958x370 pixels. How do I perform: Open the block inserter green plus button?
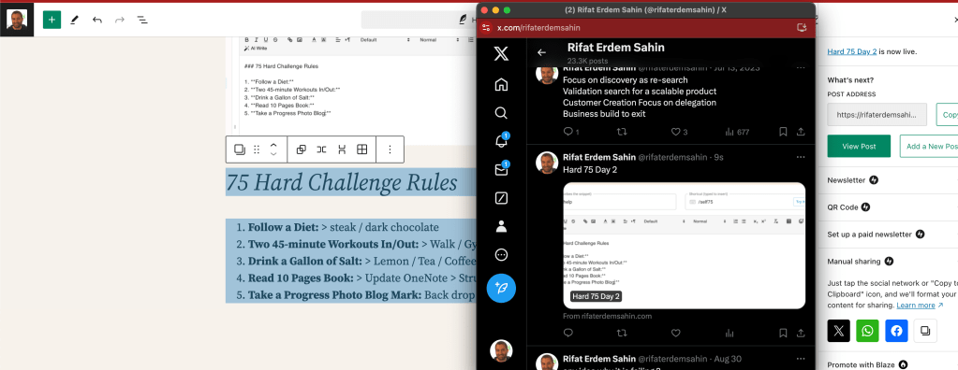[52, 20]
